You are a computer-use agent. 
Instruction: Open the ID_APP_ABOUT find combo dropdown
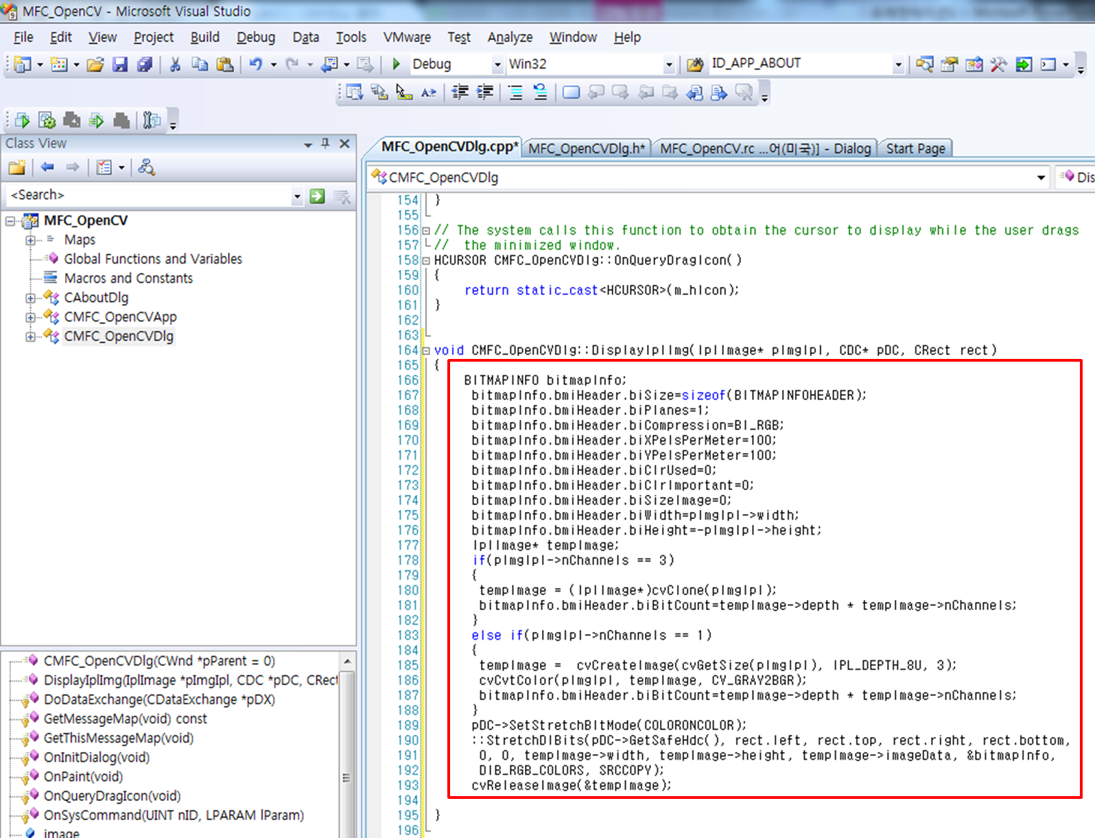click(898, 65)
